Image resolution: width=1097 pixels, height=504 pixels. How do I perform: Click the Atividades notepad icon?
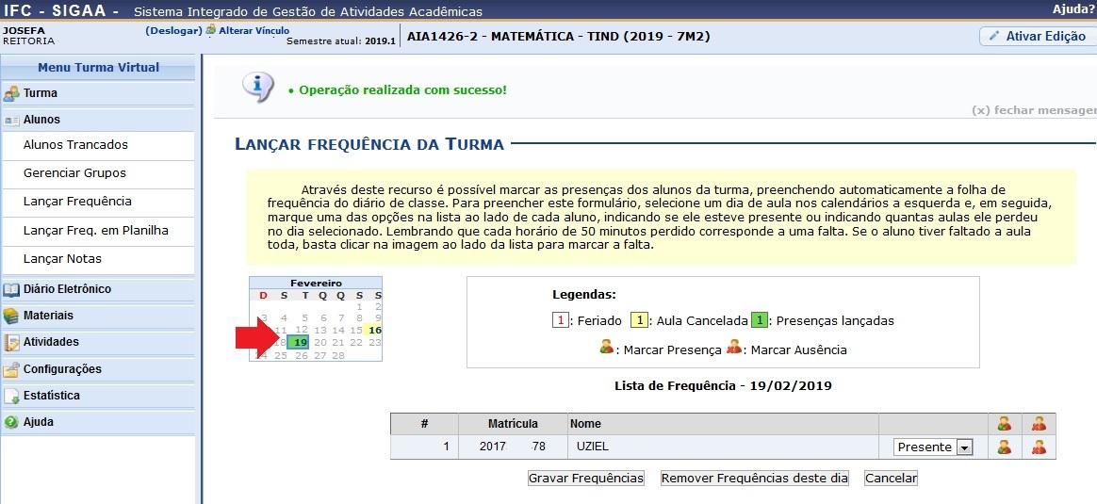coord(10,342)
